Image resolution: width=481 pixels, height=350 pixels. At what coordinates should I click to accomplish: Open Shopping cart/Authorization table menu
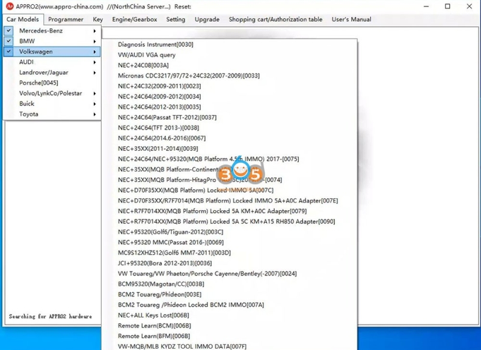(275, 19)
